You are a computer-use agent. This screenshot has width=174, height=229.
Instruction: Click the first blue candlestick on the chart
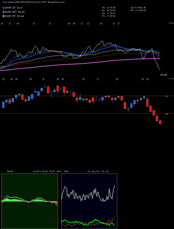tap(3, 104)
